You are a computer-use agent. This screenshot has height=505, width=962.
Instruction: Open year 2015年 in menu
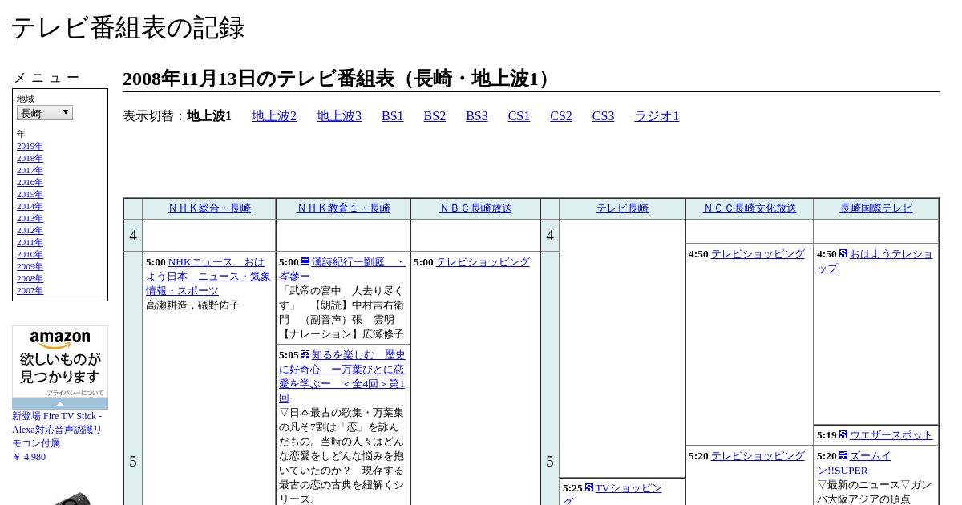[30, 194]
